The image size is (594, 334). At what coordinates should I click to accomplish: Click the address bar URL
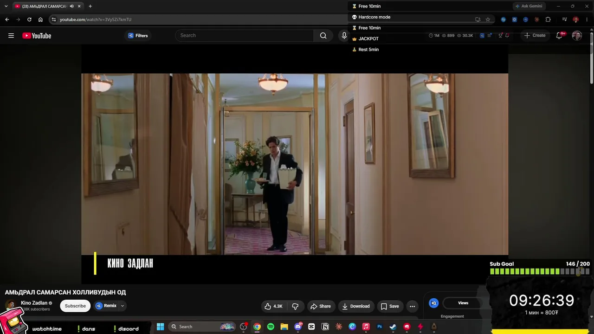coord(96,19)
